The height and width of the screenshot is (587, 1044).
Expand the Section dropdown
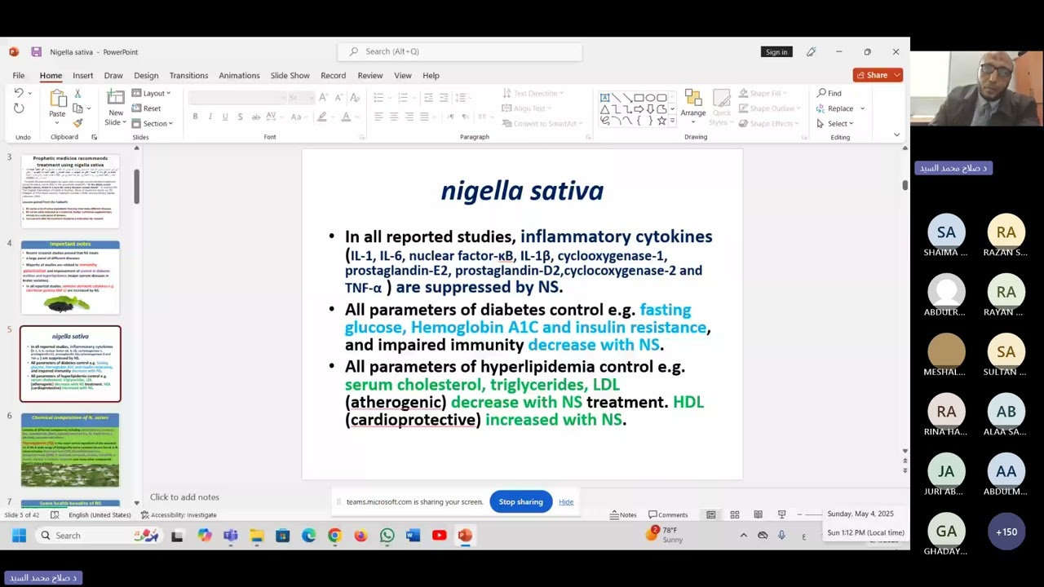point(153,123)
